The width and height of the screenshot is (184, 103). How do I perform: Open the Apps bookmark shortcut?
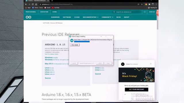pyautogui.click(x=28, y=8)
